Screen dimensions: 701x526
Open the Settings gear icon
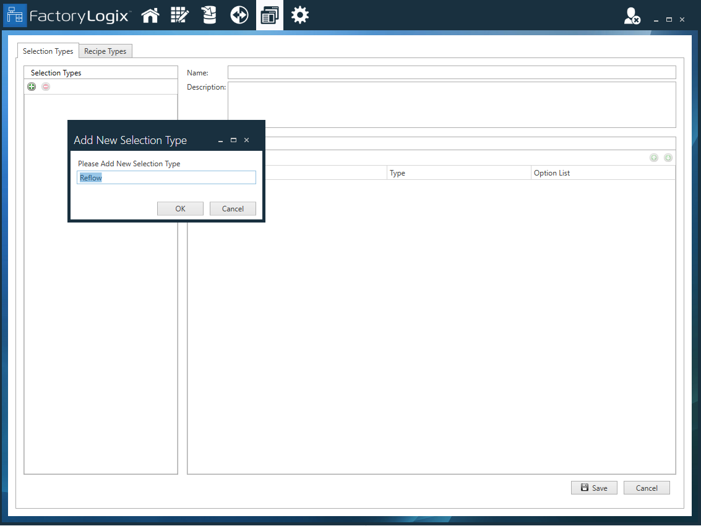299,15
